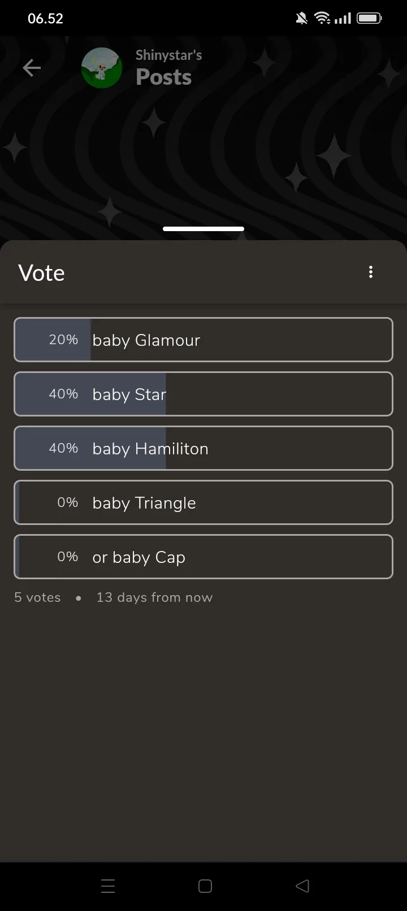Viewport: 407px width, 911px height.
Task: Open the three-dot options menu
Action: pos(371,272)
